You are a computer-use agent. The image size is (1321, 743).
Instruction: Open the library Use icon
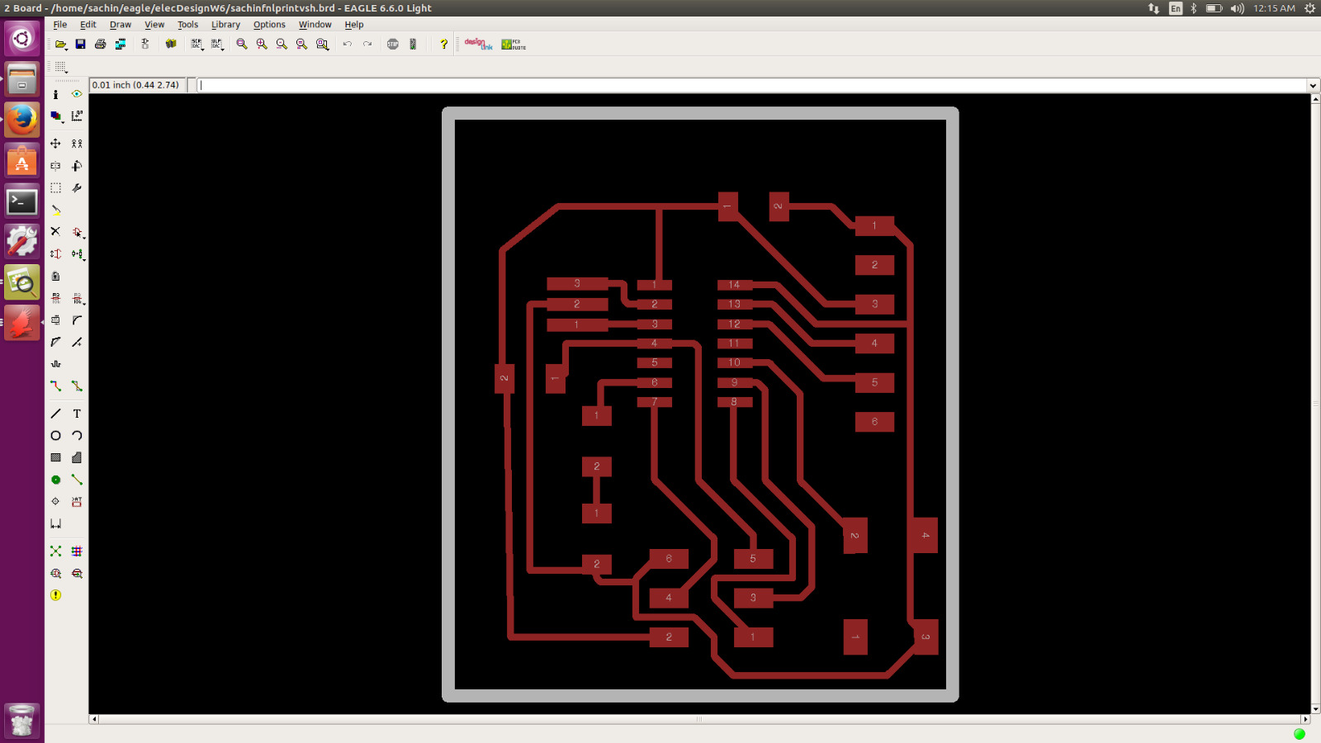171,44
